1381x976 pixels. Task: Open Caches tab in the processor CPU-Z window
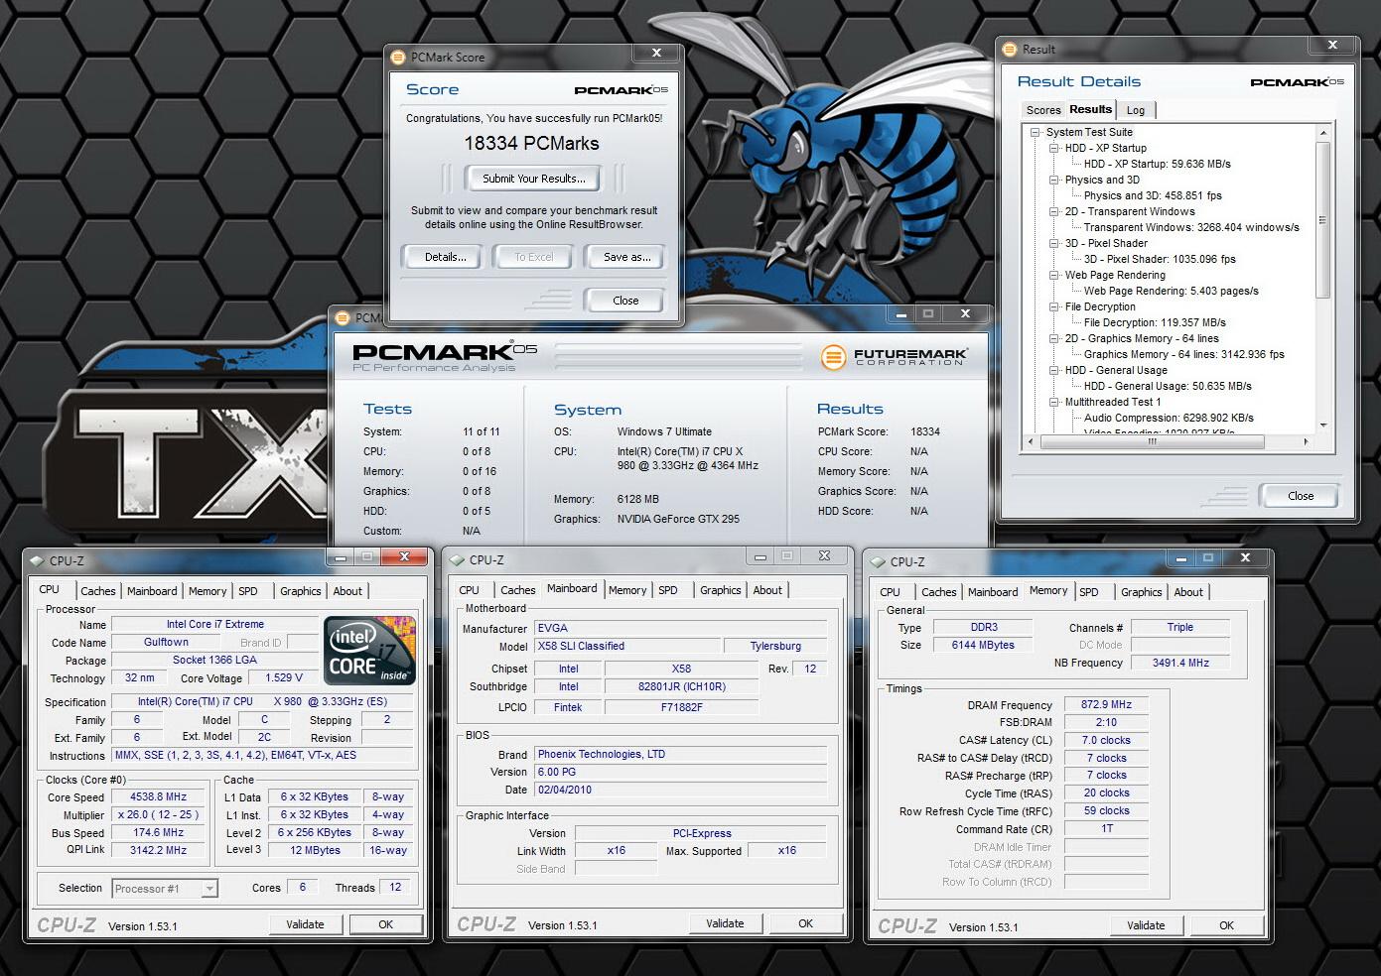(97, 591)
